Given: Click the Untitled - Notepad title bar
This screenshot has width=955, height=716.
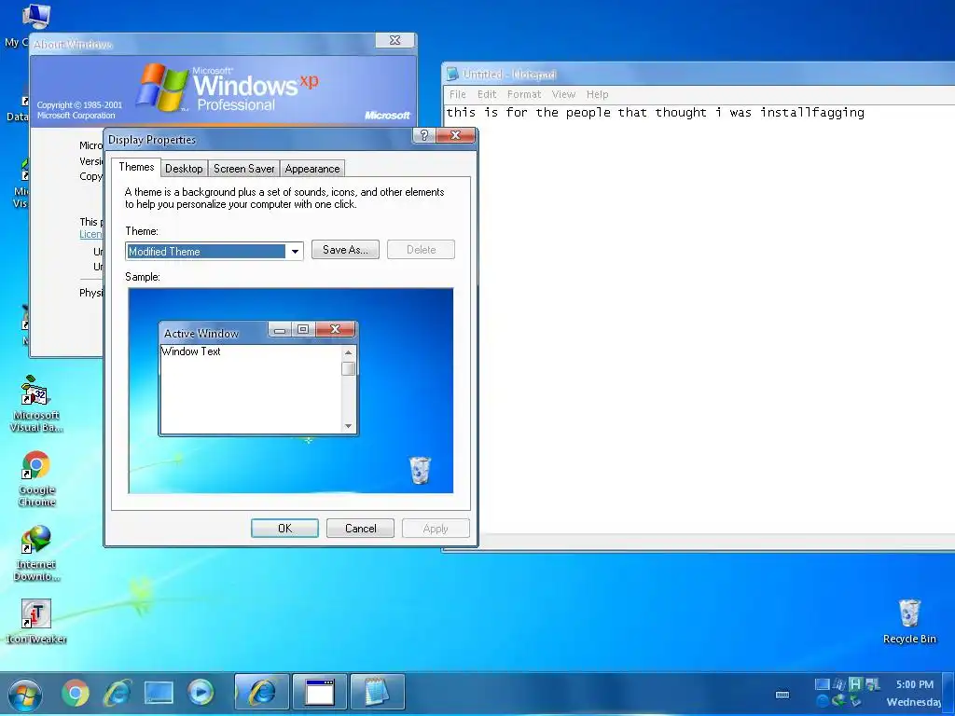Looking at the screenshot, I should pyautogui.click(x=700, y=75).
